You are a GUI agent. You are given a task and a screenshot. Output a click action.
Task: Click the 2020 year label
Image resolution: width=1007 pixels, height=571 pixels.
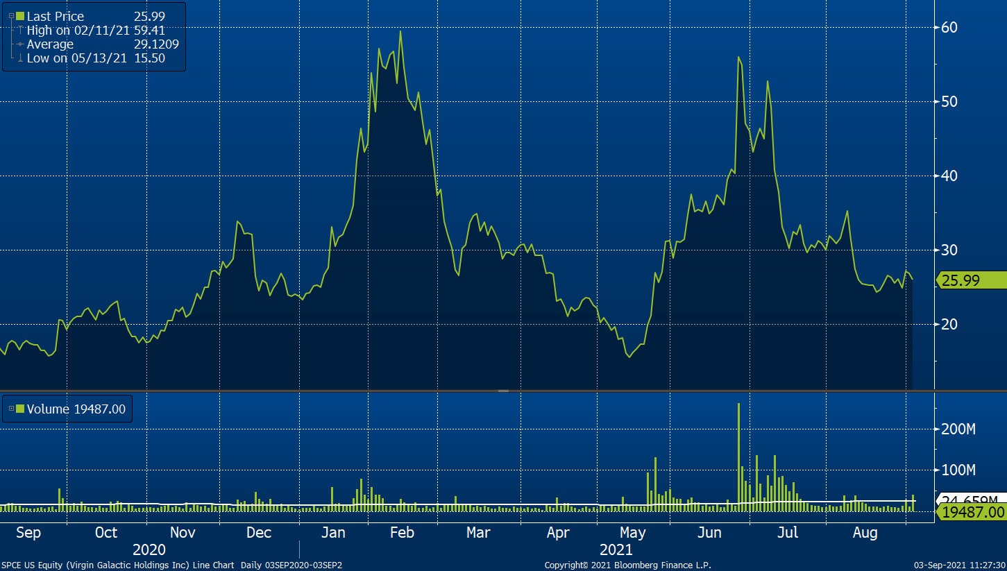(149, 550)
